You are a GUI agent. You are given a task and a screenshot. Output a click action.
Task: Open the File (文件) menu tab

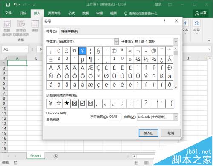point(8,13)
